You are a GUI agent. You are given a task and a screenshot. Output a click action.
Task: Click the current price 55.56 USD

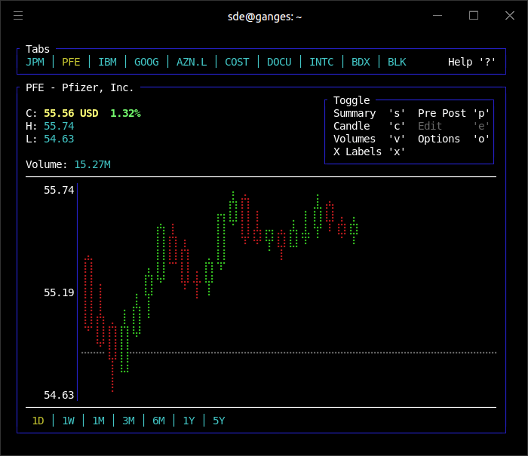click(x=71, y=113)
